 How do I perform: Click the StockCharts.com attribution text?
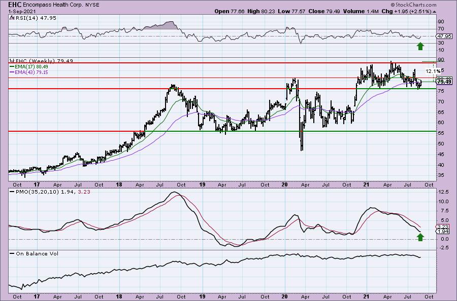413,5
